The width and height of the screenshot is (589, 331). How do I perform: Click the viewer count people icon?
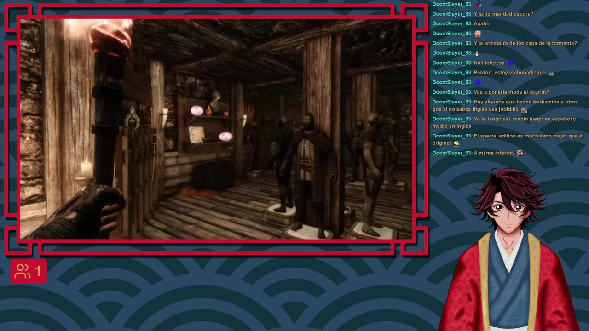pyautogui.click(x=22, y=271)
